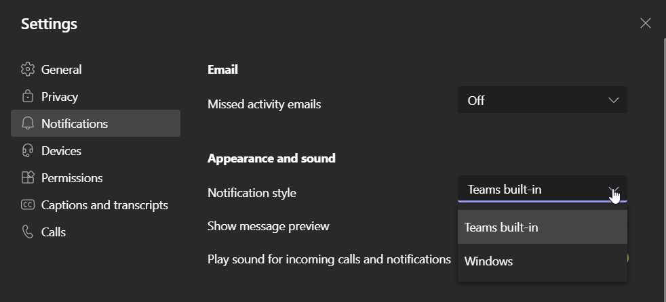Click the Notification style label

pyautogui.click(x=252, y=192)
